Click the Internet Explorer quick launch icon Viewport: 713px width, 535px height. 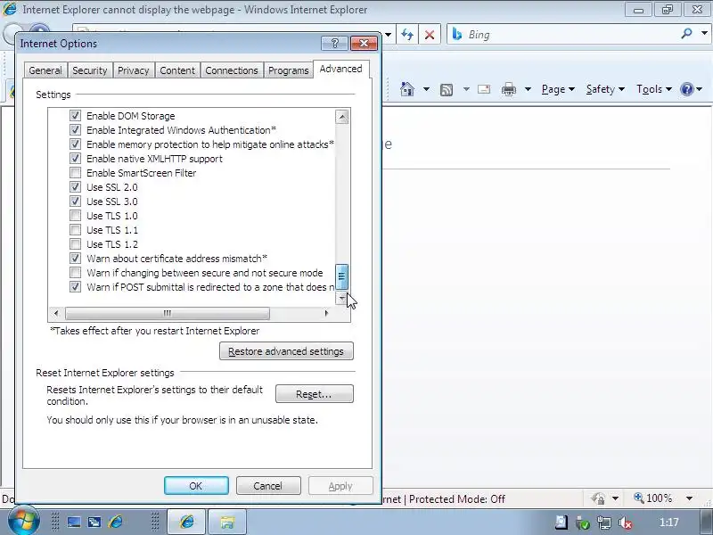click(116, 522)
